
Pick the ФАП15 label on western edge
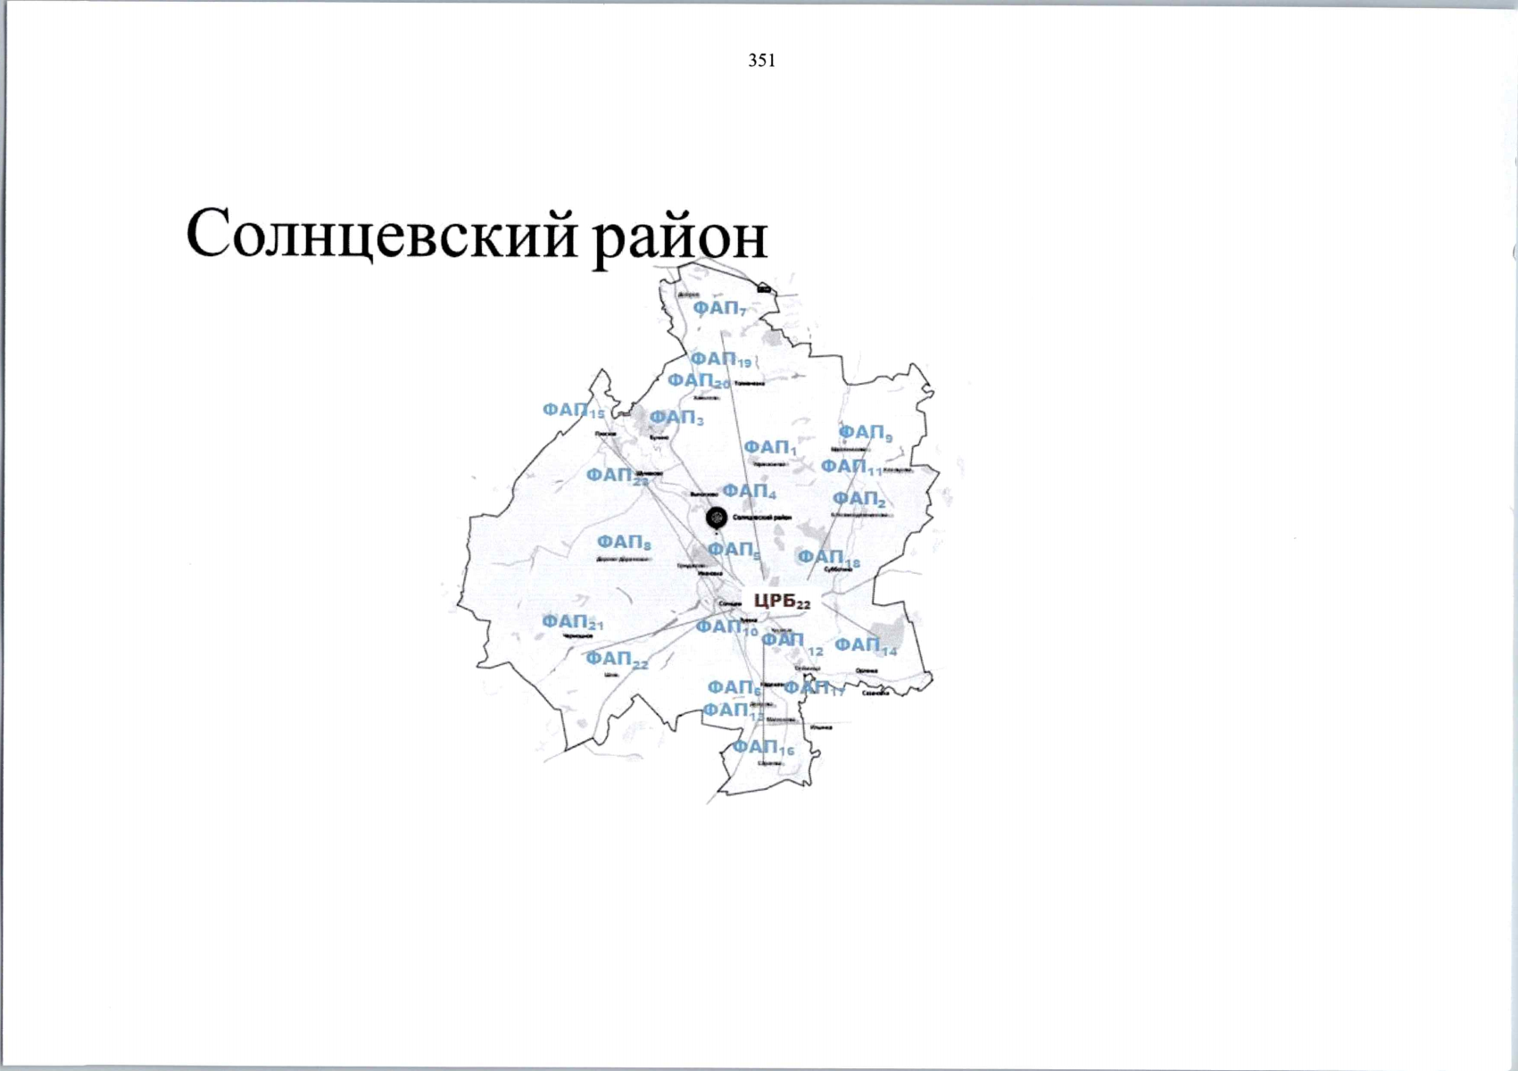point(573,411)
